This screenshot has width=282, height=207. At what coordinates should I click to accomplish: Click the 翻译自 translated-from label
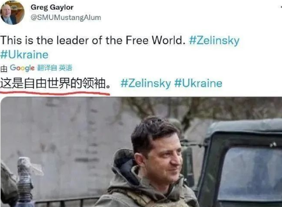pyautogui.click(x=47, y=68)
